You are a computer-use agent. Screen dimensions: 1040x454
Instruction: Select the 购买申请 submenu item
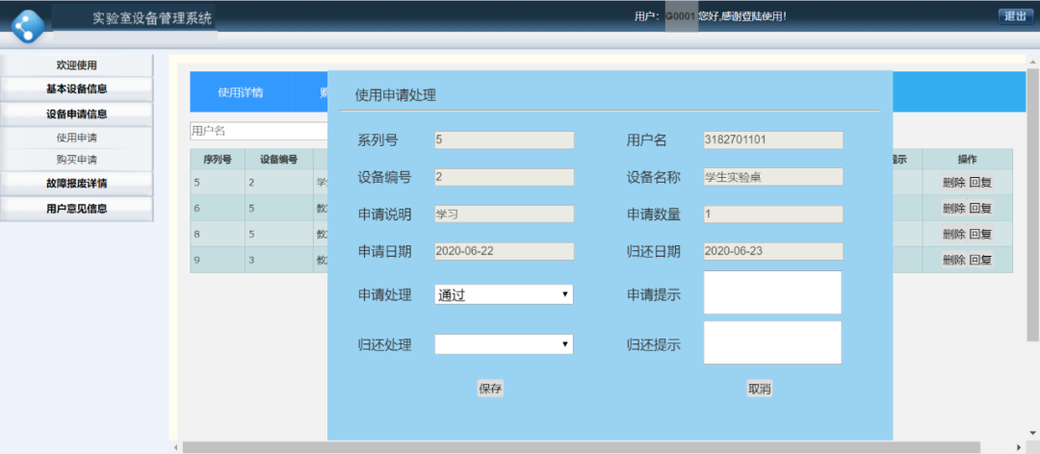[x=76, y=160]
